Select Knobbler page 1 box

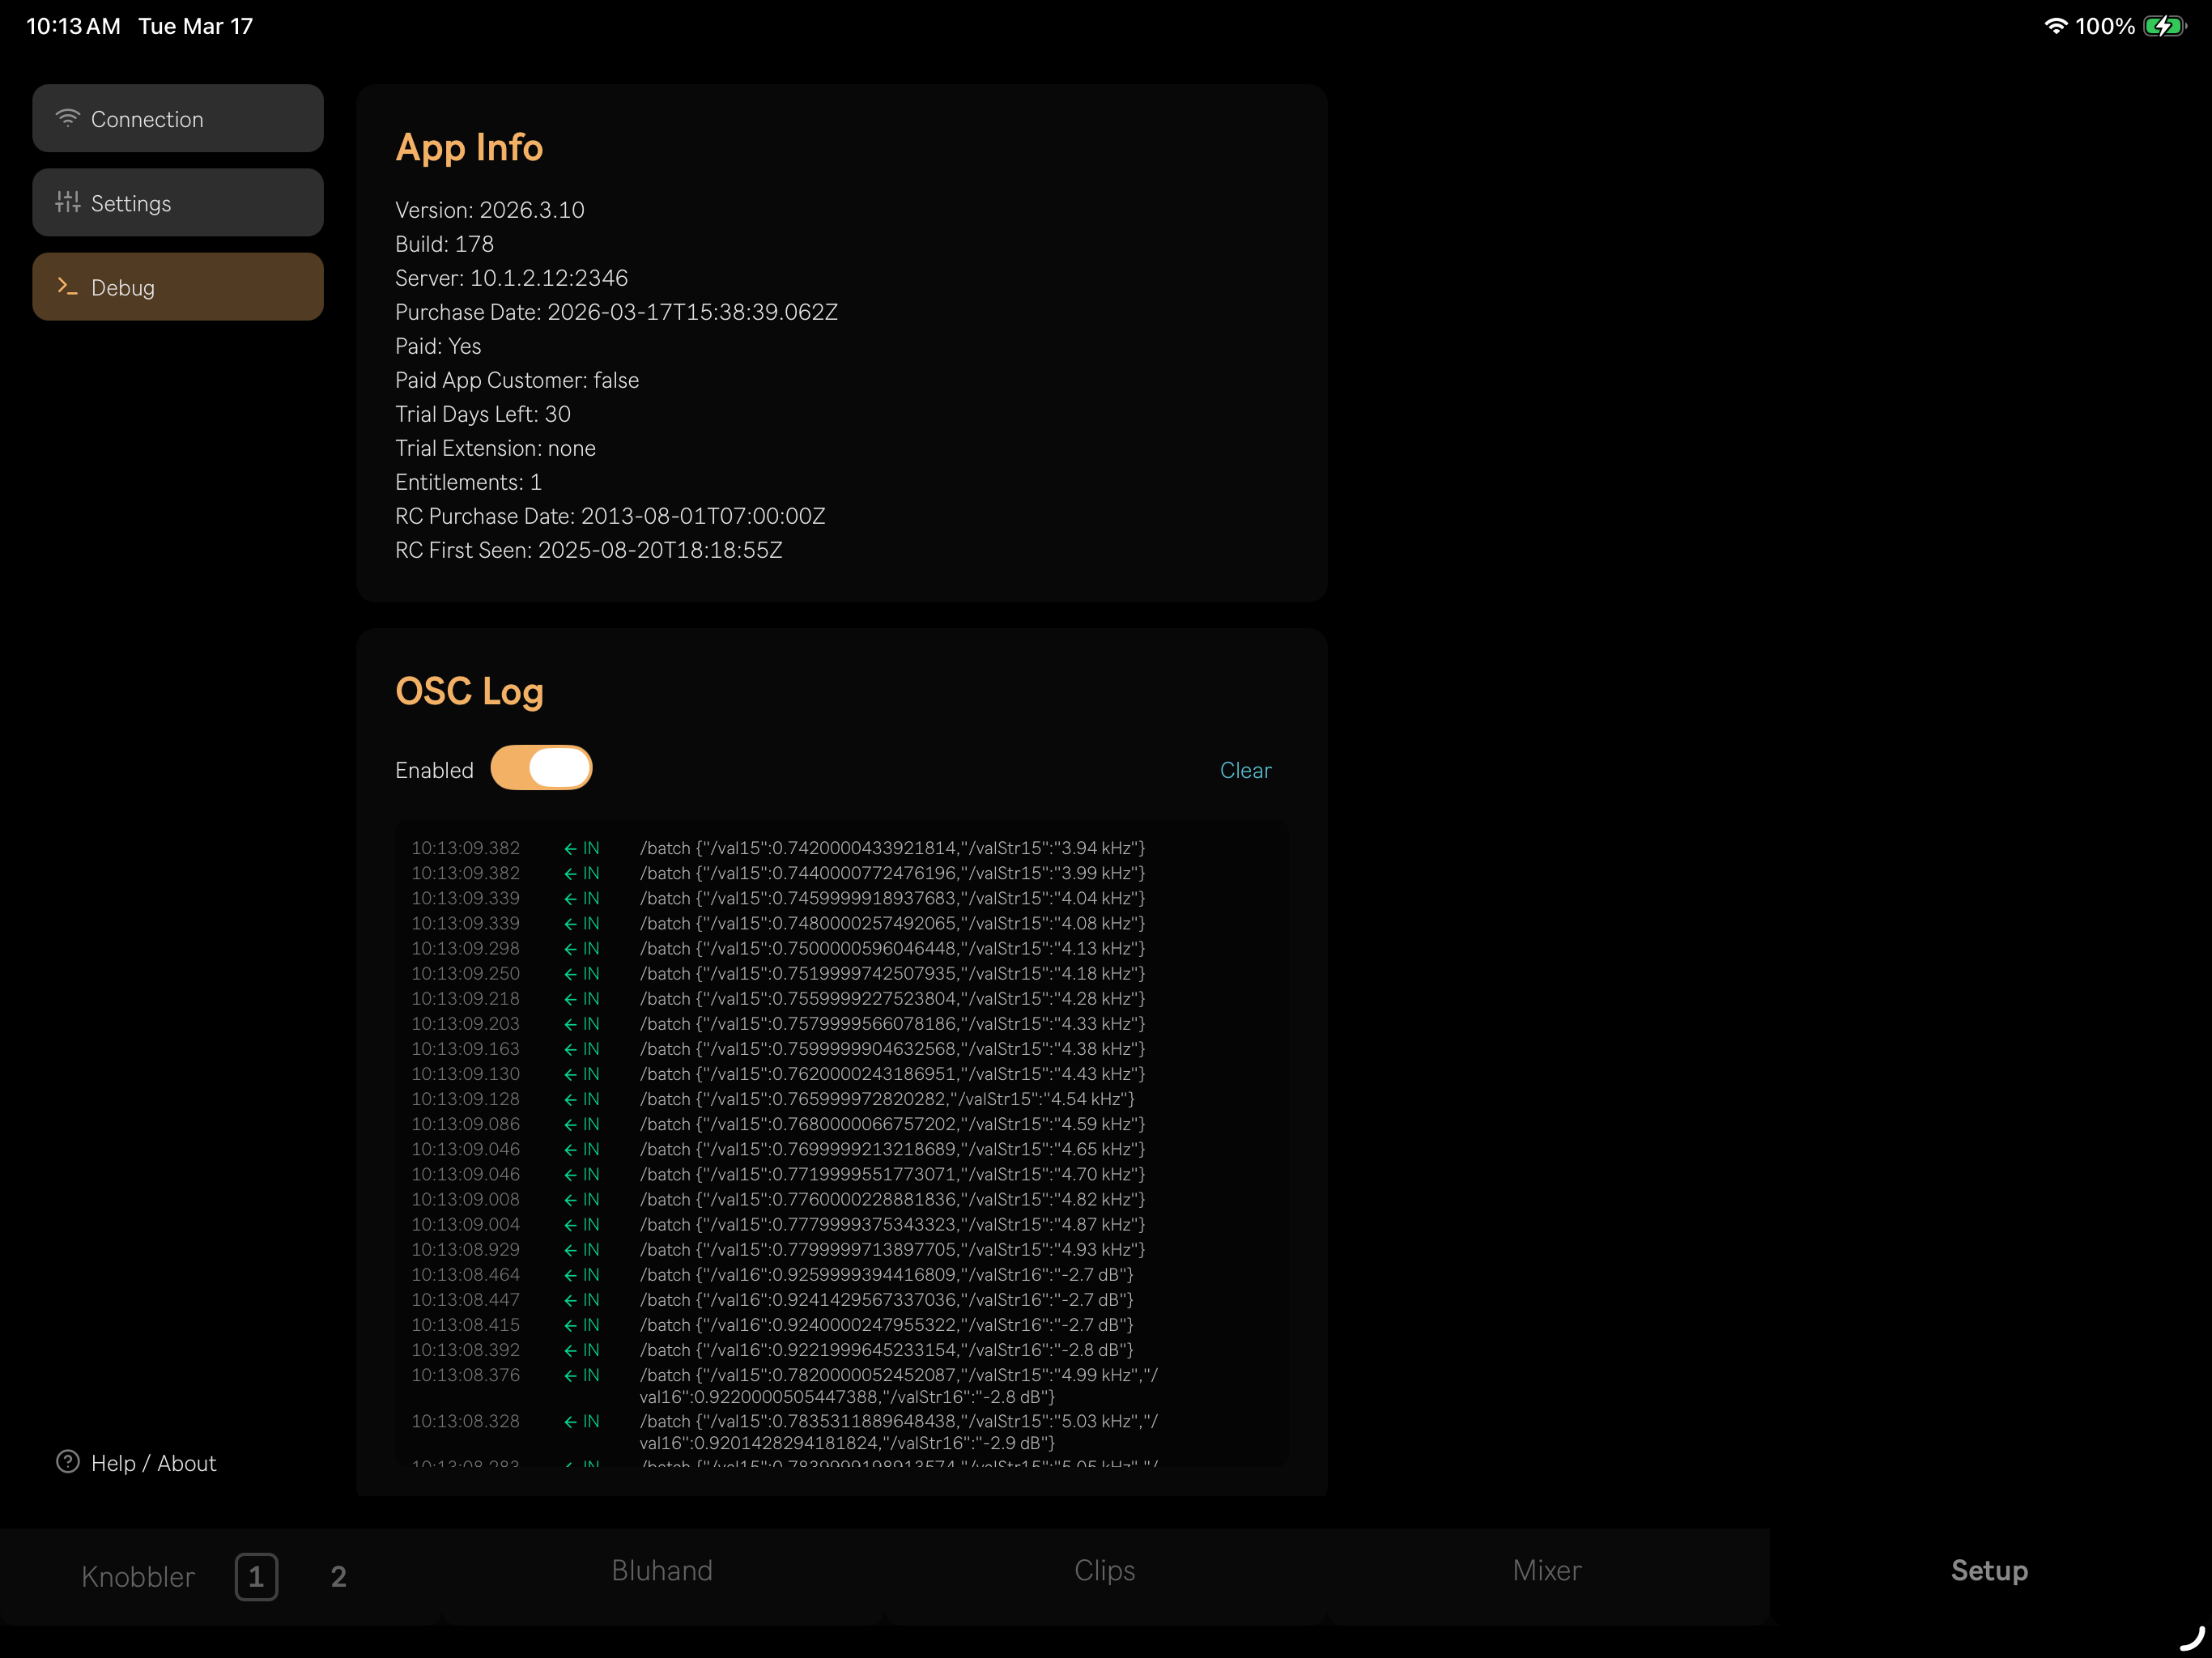tap(256, 1576)
